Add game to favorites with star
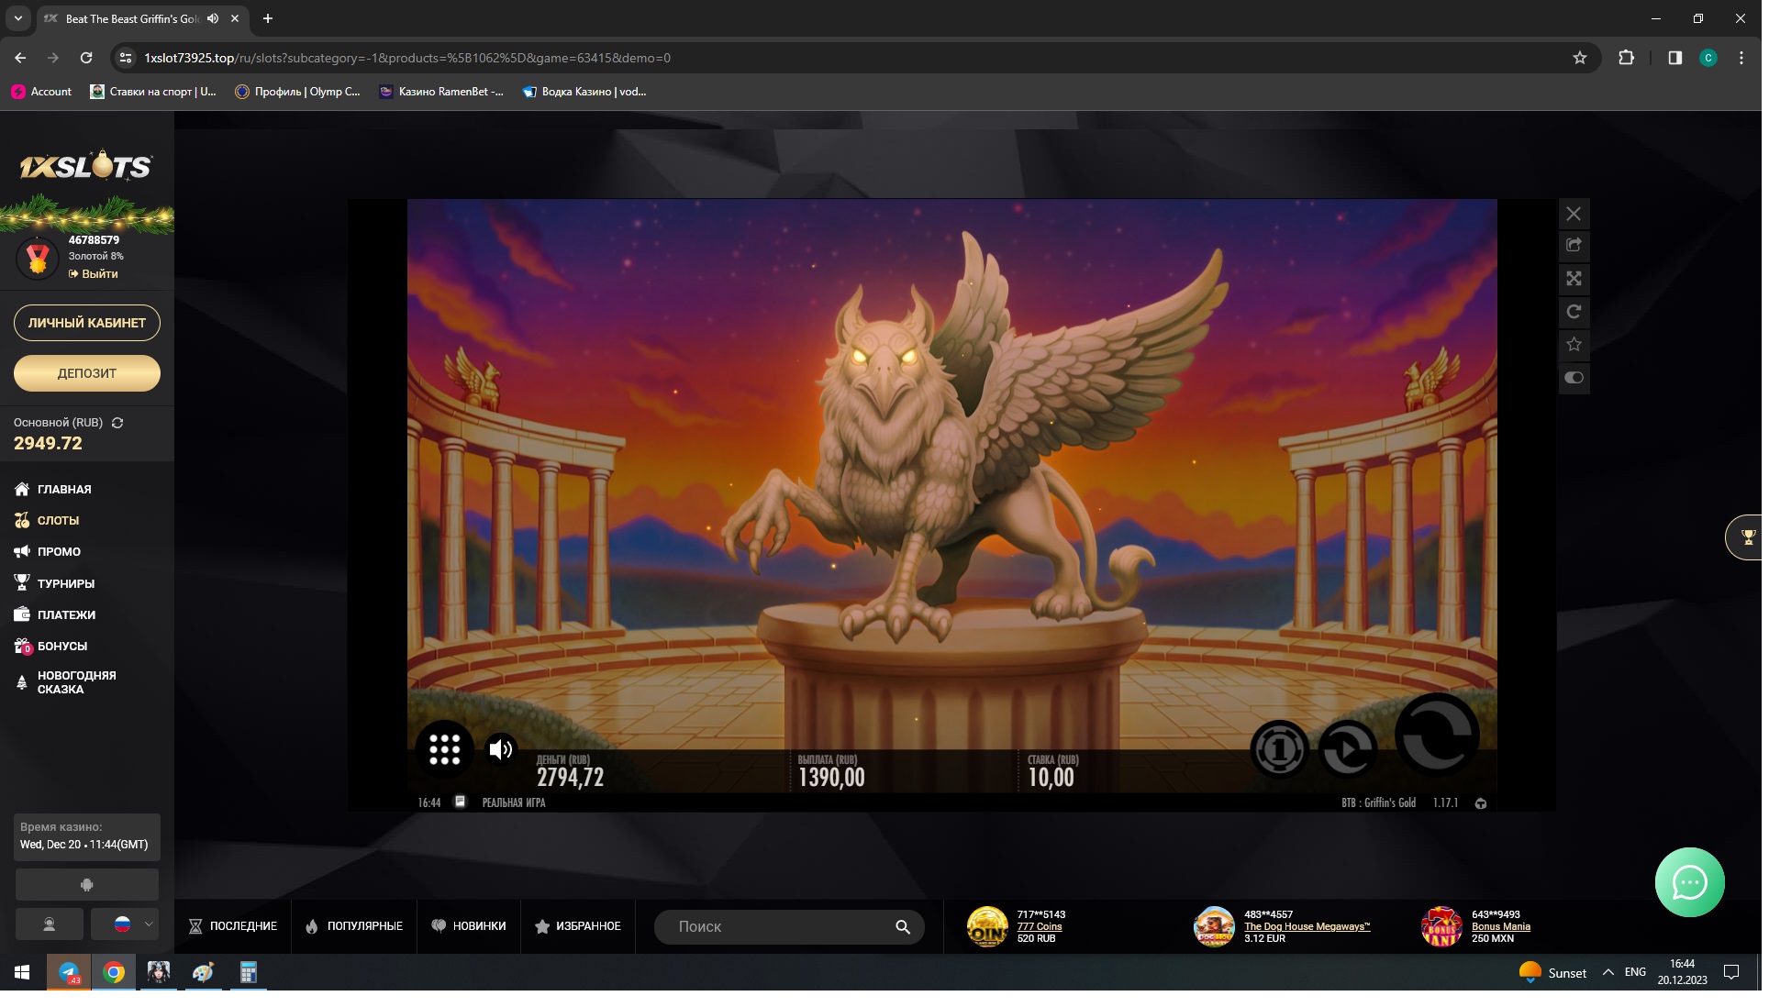Screen dimensions: 1780x1007 click(1574, 345)
